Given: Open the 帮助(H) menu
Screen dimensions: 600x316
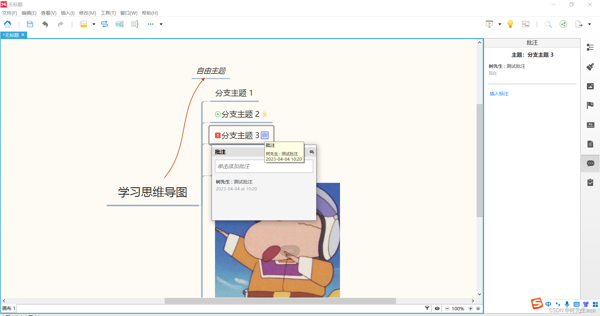Looking at the screenshot, I should tap(150, 13).
